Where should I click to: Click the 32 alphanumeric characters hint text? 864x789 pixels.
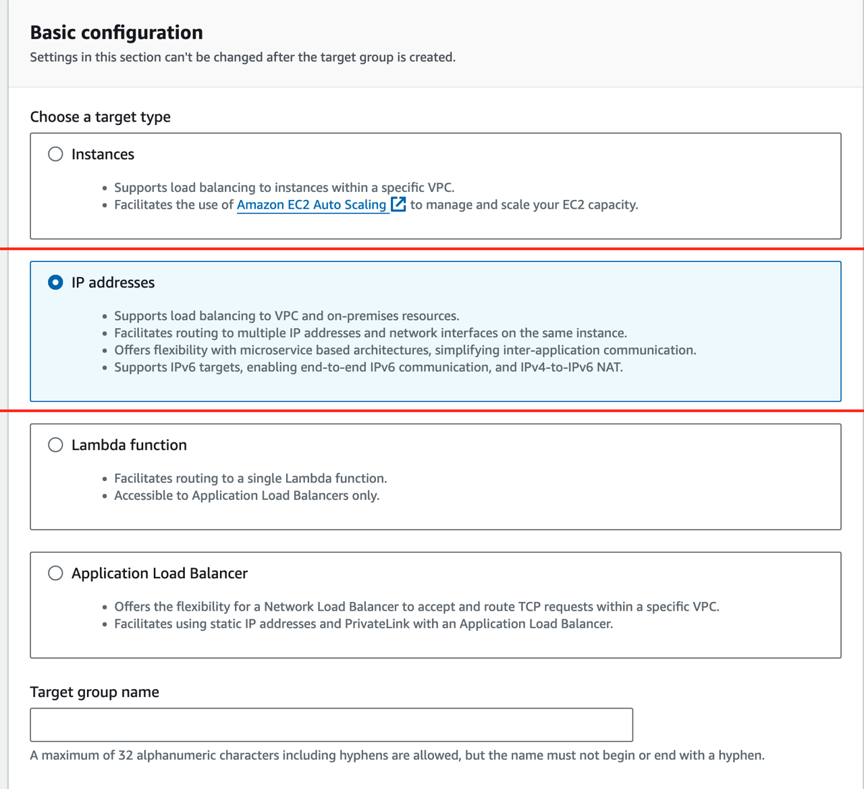(397, 755)
